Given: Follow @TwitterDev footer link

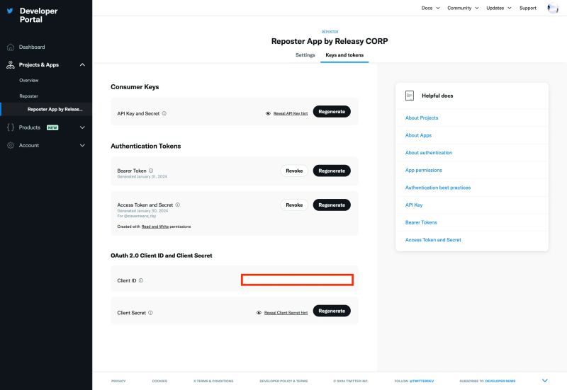Looking at the screenshot, I should [421, 381].
